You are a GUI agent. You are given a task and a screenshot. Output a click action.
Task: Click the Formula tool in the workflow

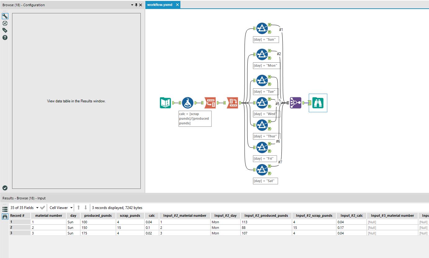188,103
